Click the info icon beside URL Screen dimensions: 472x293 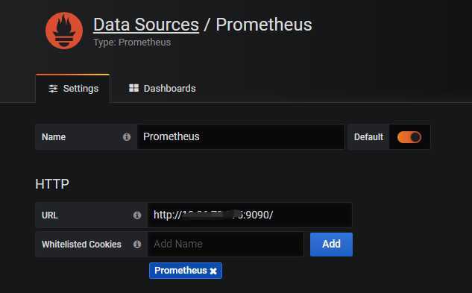(137, 215)
